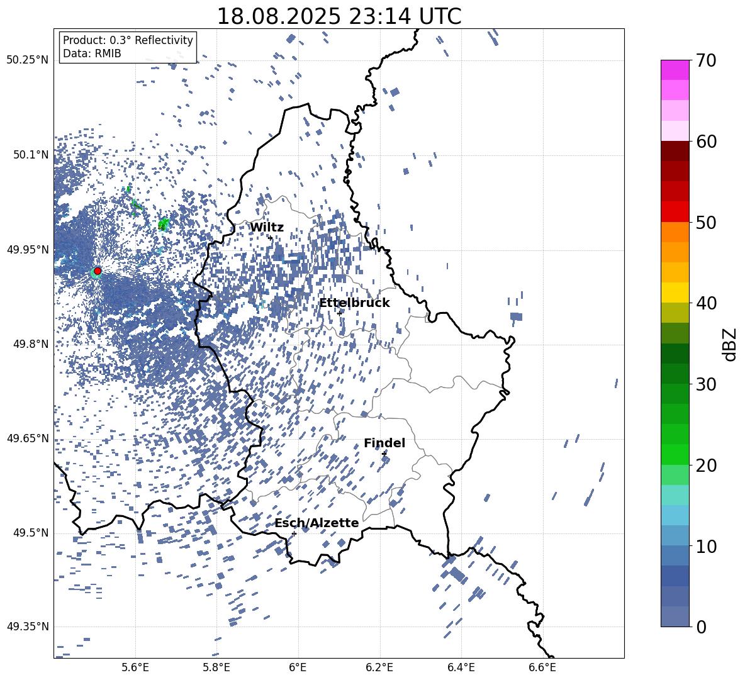Click the 50.25°N latitude label

[x=28, y=60]
